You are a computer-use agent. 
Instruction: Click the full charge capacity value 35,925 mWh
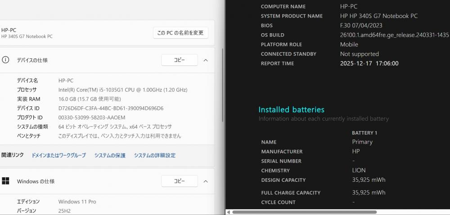click(x=369, y=193)
